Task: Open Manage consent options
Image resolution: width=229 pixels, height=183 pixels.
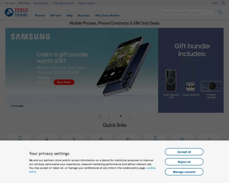Action: click(x=184, y=172)
